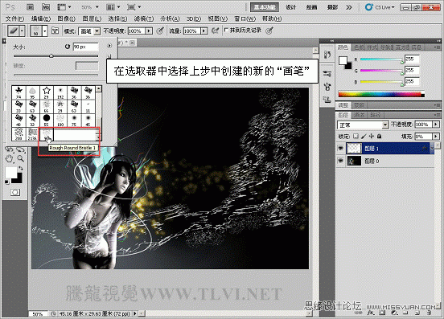Click the brush size reset circular icon
Image resolution: width=444 pixels, height=319 pixels.
pyautogui.click(x=67, y=47)
